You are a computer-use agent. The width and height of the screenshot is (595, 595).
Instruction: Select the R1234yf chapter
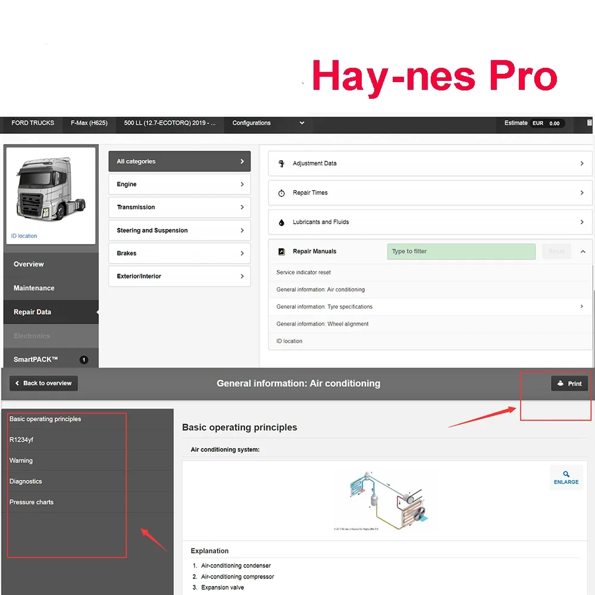[x=87, y=440]
